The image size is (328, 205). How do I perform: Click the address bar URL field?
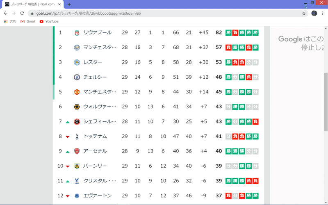tap(164, 13)
